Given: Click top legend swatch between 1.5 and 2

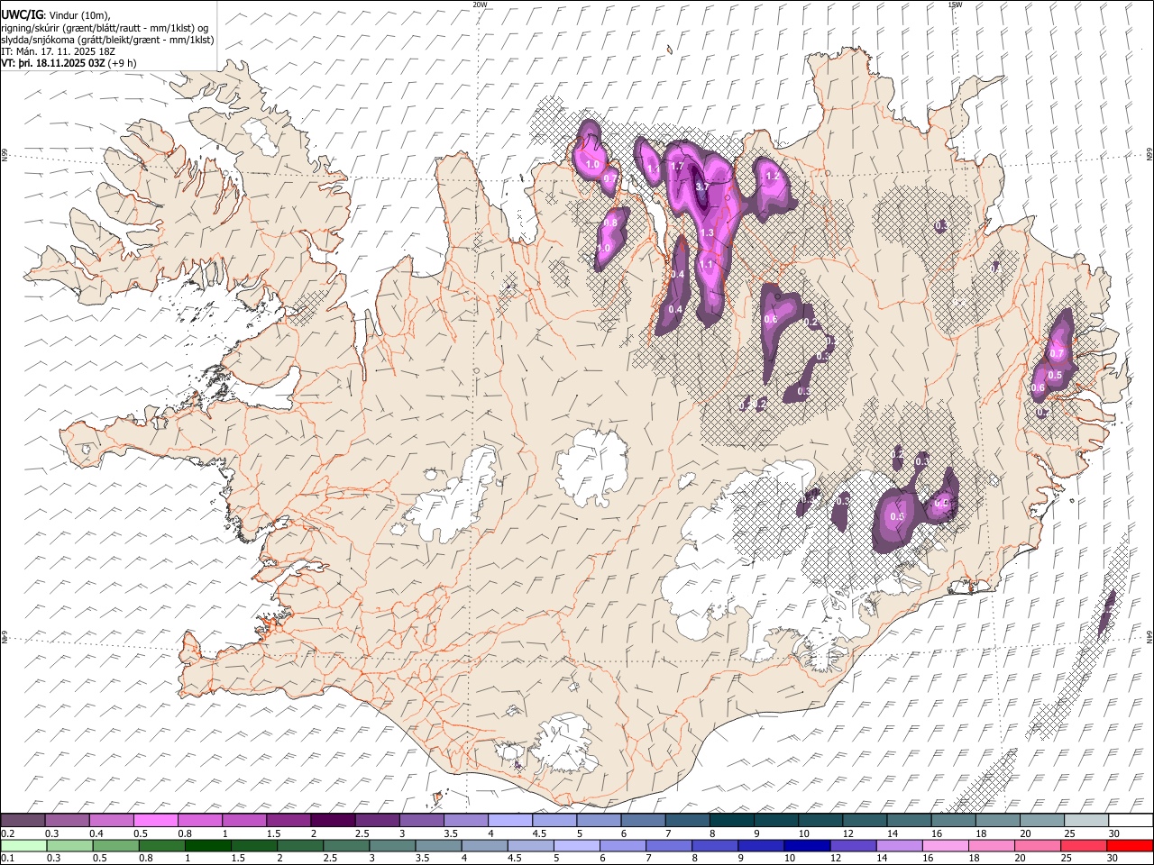Looking at the screenshot, I should coord(288,820).
